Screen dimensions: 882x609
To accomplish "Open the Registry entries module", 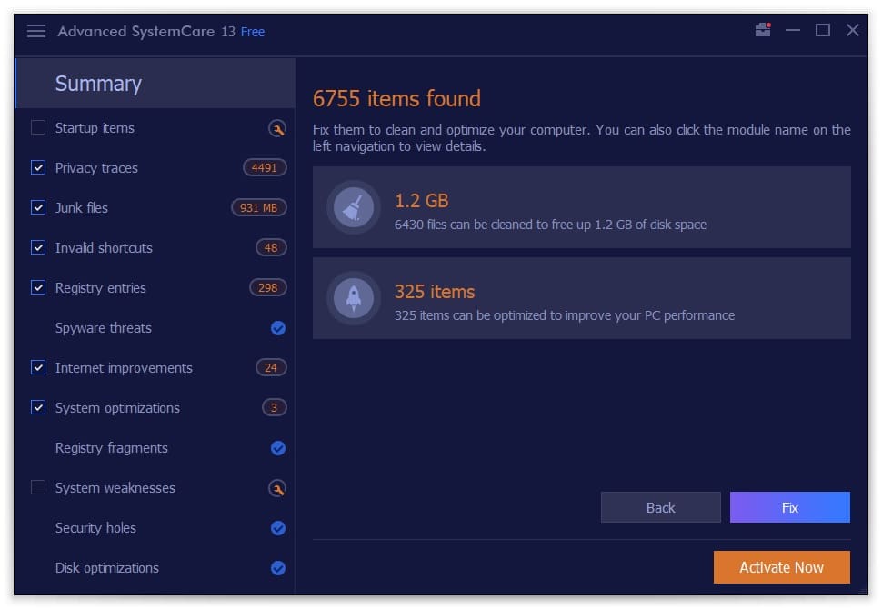I will pyautogui.click(x=101, y=288).
